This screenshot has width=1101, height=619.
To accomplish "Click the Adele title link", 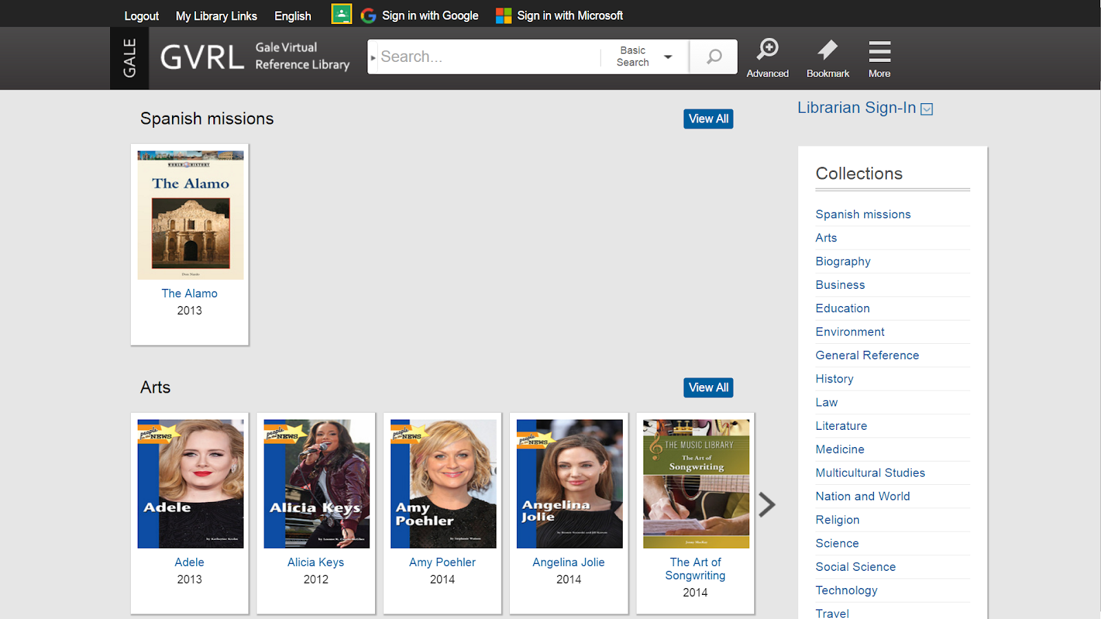I will (189, 563).
